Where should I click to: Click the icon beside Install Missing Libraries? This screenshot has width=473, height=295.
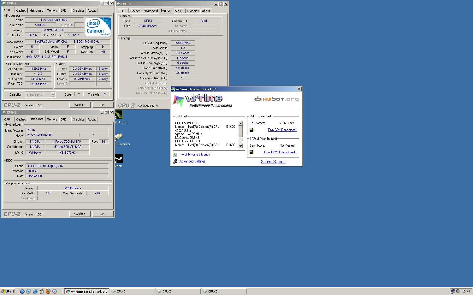(175, 155)
